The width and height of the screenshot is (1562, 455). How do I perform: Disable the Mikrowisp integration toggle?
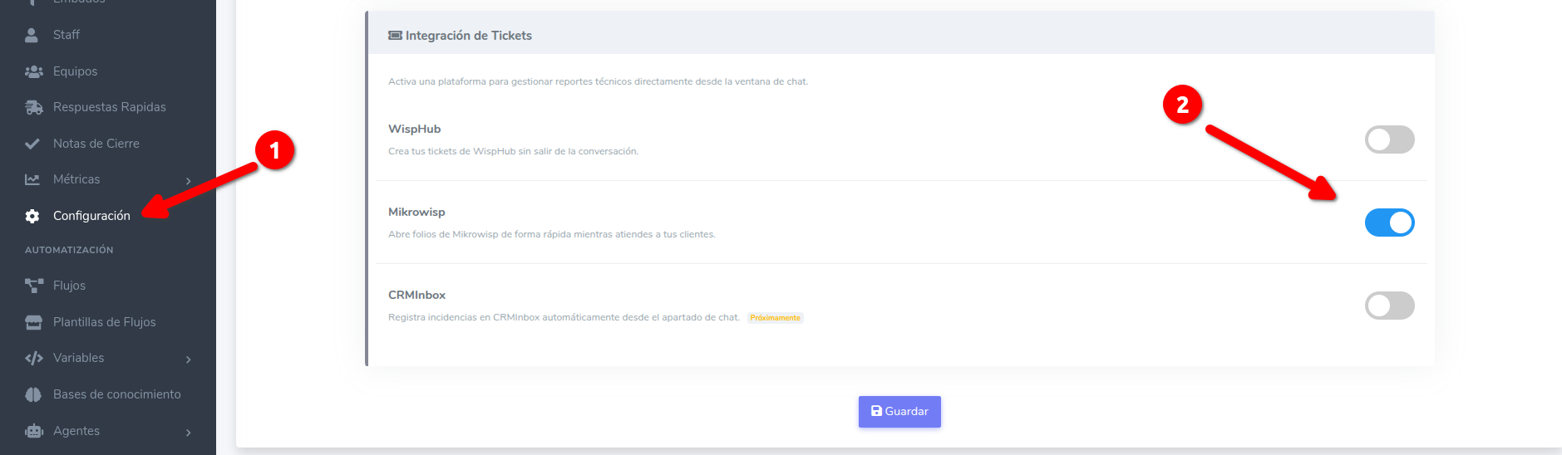(1389, 223)
